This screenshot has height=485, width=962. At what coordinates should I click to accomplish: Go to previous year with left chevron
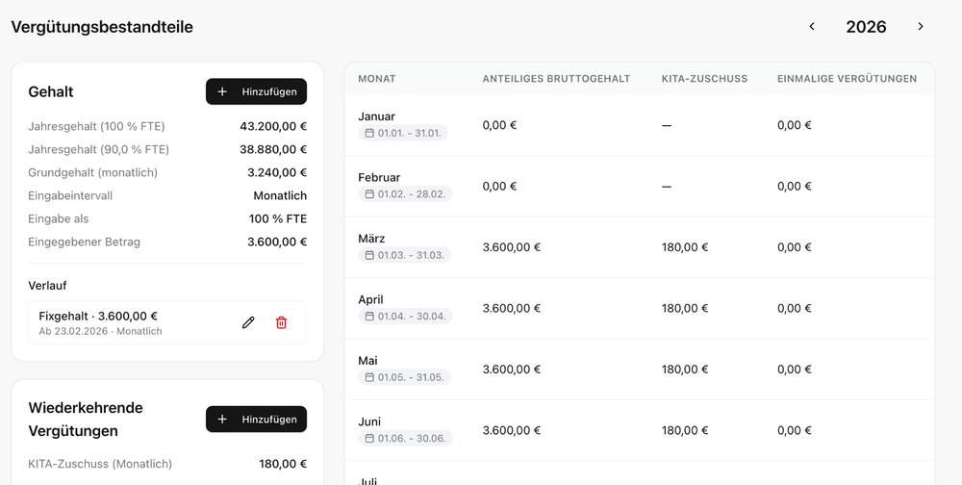point(812,27)
